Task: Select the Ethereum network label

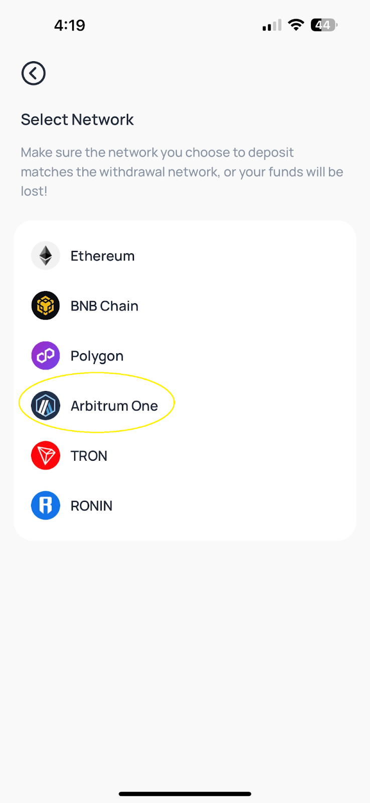Action: pos(103,256)
